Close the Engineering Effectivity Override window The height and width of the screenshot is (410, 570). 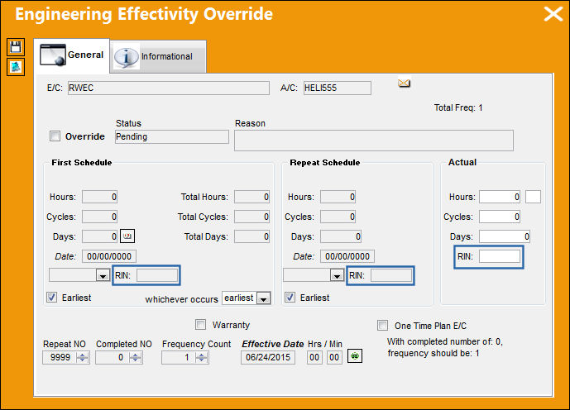coord(553,15)
